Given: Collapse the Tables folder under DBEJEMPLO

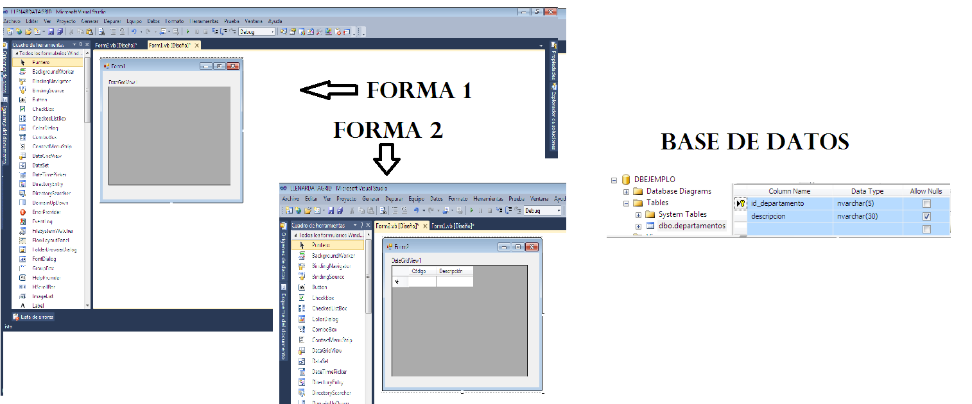Looking at the screenshot, I should click(626, 203).
